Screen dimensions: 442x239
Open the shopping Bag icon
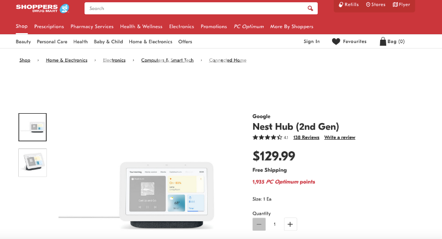[x=382, y=41]
